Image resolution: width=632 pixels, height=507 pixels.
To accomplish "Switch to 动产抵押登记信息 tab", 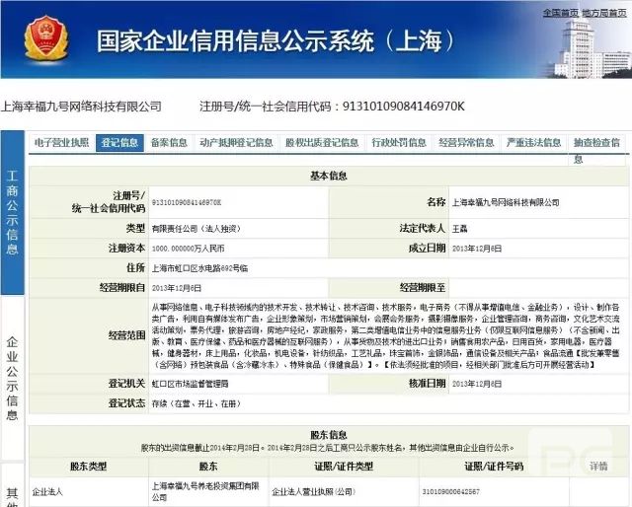I will 236,143.
